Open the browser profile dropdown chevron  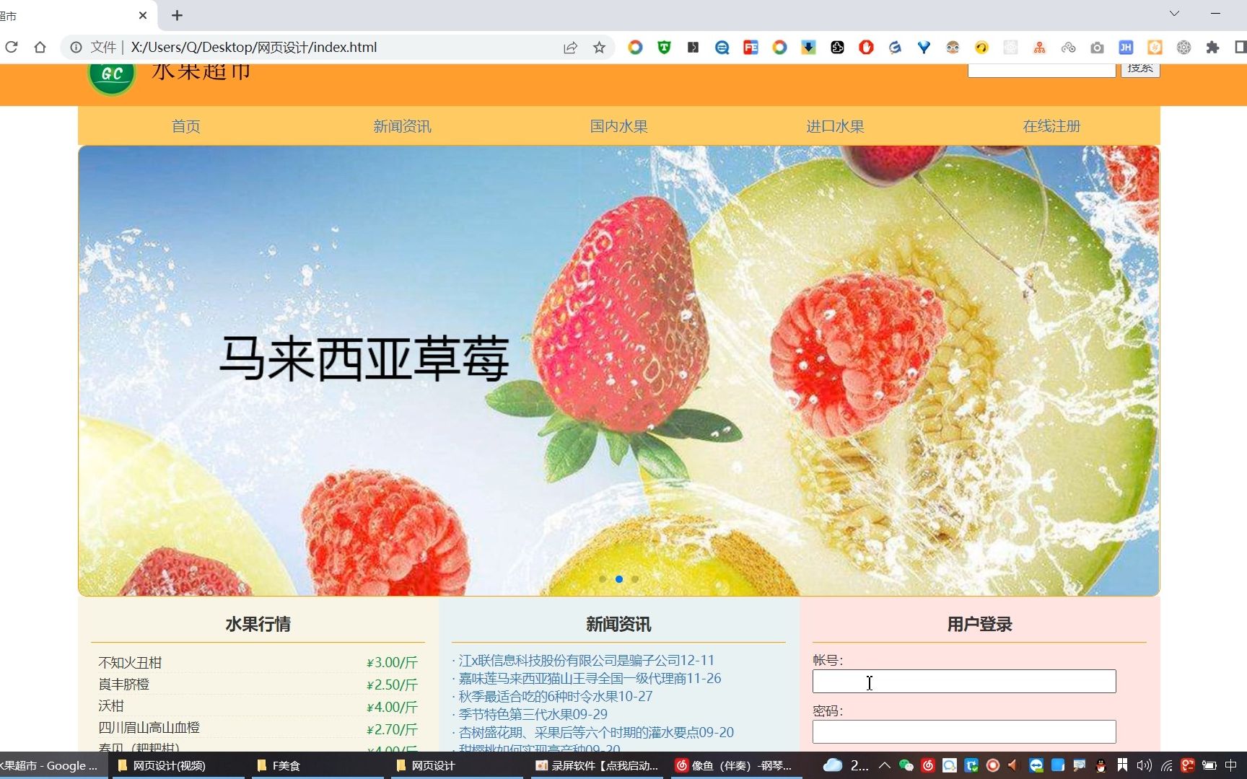[x=1174, y=13]
